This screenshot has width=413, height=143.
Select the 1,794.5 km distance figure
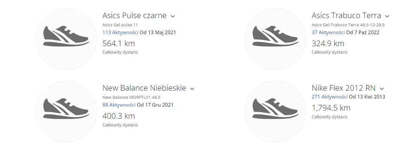coord(331,108)
